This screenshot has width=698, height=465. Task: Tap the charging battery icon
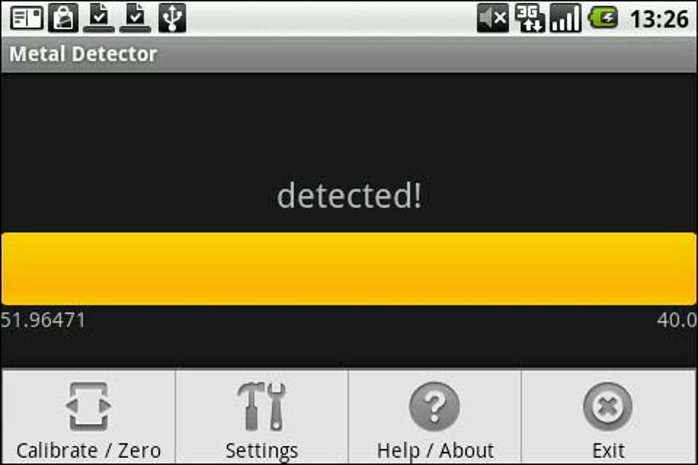[603, 18]
